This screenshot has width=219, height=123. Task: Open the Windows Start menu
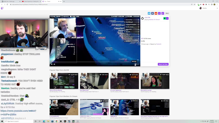coord(2,121)
